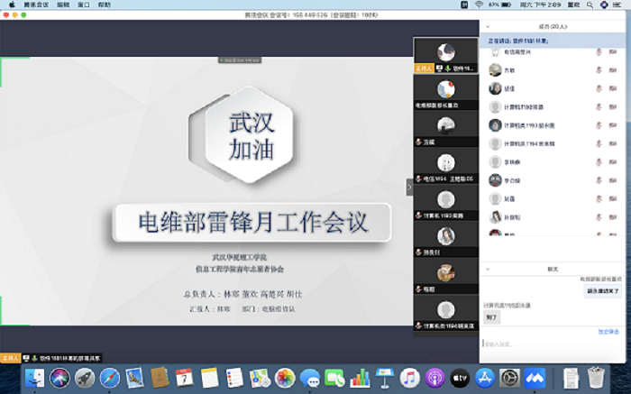The image size is (631, 394).
Task: Click camera icon in the 刘 member row
Action: coord(612,199)
